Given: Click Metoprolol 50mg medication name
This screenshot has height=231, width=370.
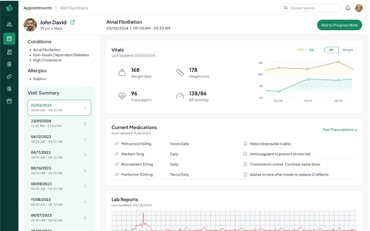Looking at the screenshot, I should pos(136,144).
